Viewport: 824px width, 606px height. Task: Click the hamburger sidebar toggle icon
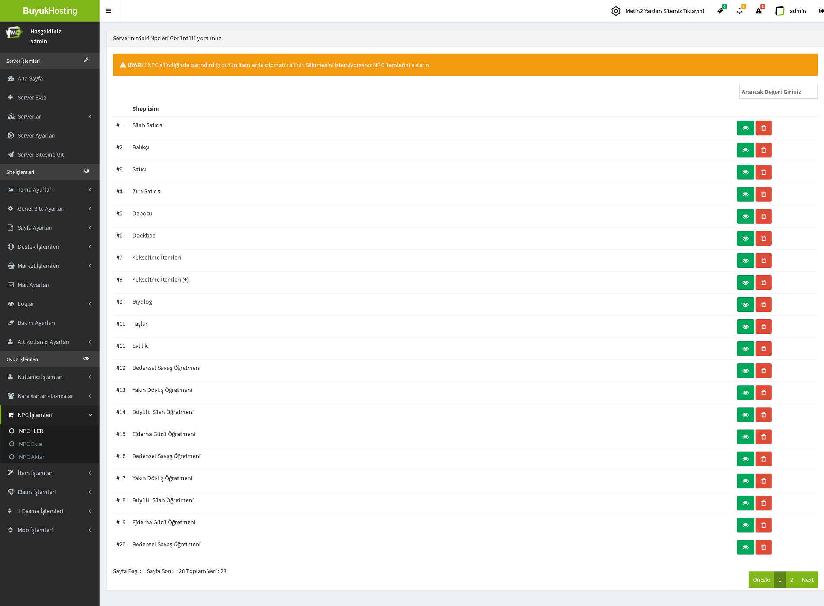point(109,11)
